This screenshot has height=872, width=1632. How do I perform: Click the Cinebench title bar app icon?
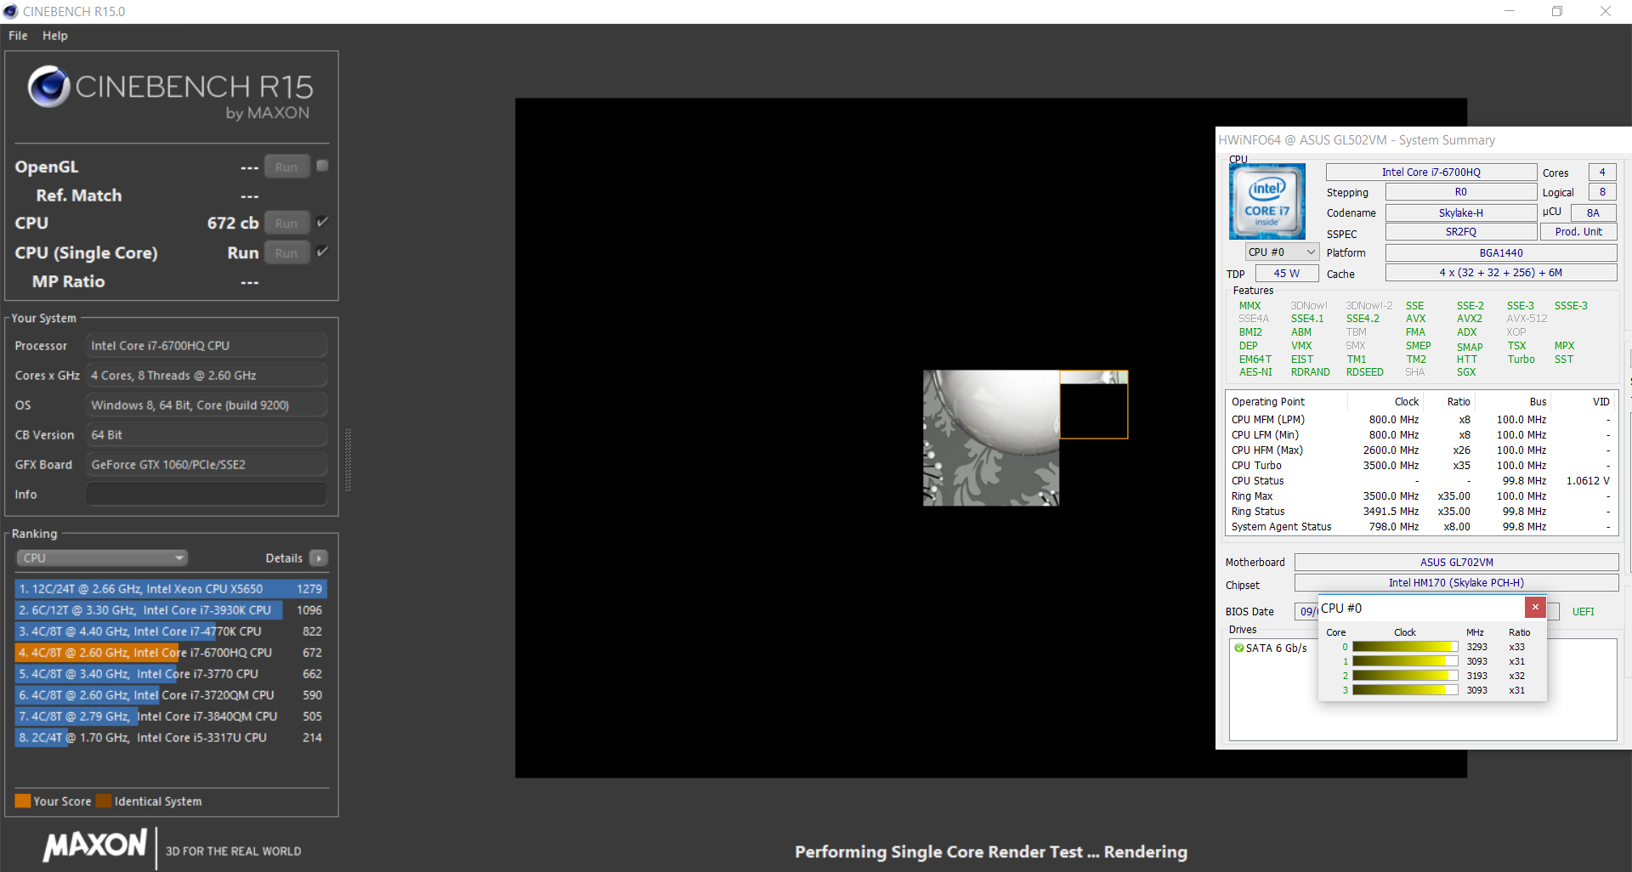(10, 11)
